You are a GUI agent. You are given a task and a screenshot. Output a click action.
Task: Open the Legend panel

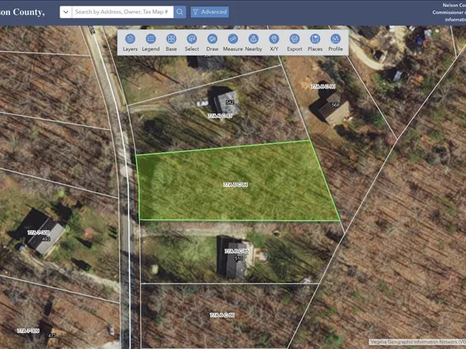(x=151, y=43)
